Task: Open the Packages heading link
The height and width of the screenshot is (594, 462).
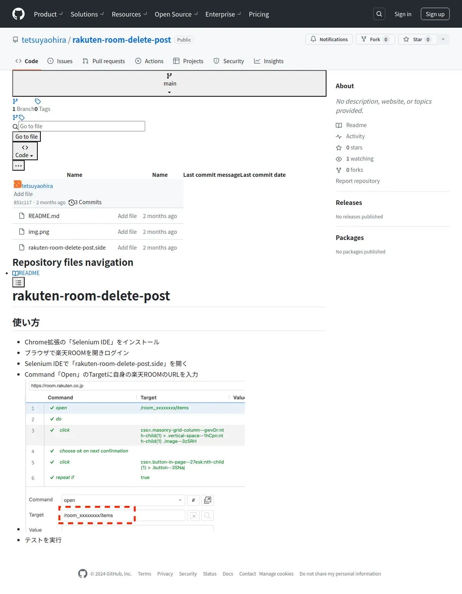Action: click(x=350, y=238)
